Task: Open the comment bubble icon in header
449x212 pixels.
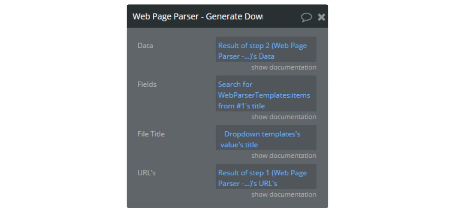Action: [x=306, y=17]
